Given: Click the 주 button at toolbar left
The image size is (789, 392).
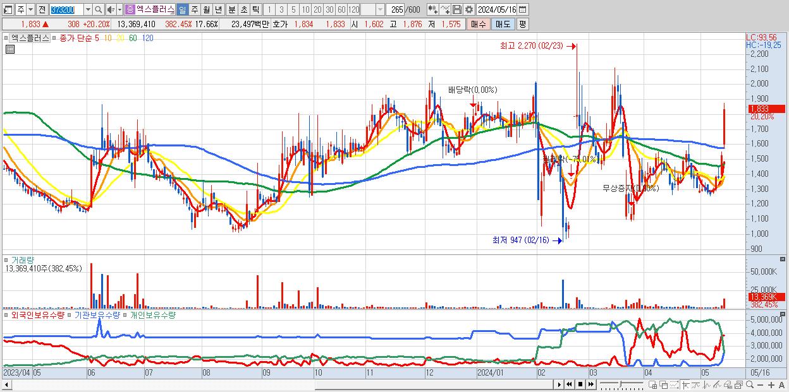Looking at the screenshot, I should [x=21, y=9].
